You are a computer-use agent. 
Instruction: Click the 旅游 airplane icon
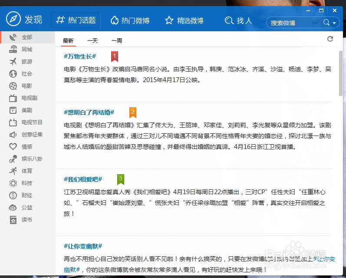pos(13,61)
